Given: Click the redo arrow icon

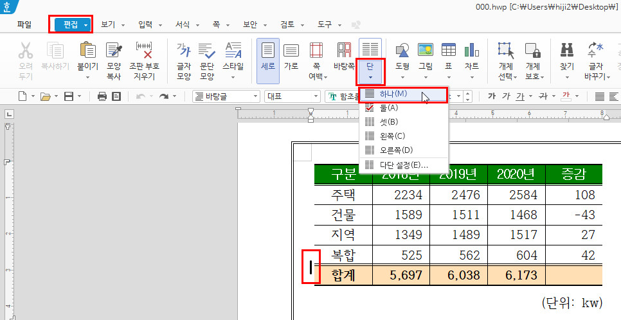Looking at the screenshot, I should (x=164, y=96).
